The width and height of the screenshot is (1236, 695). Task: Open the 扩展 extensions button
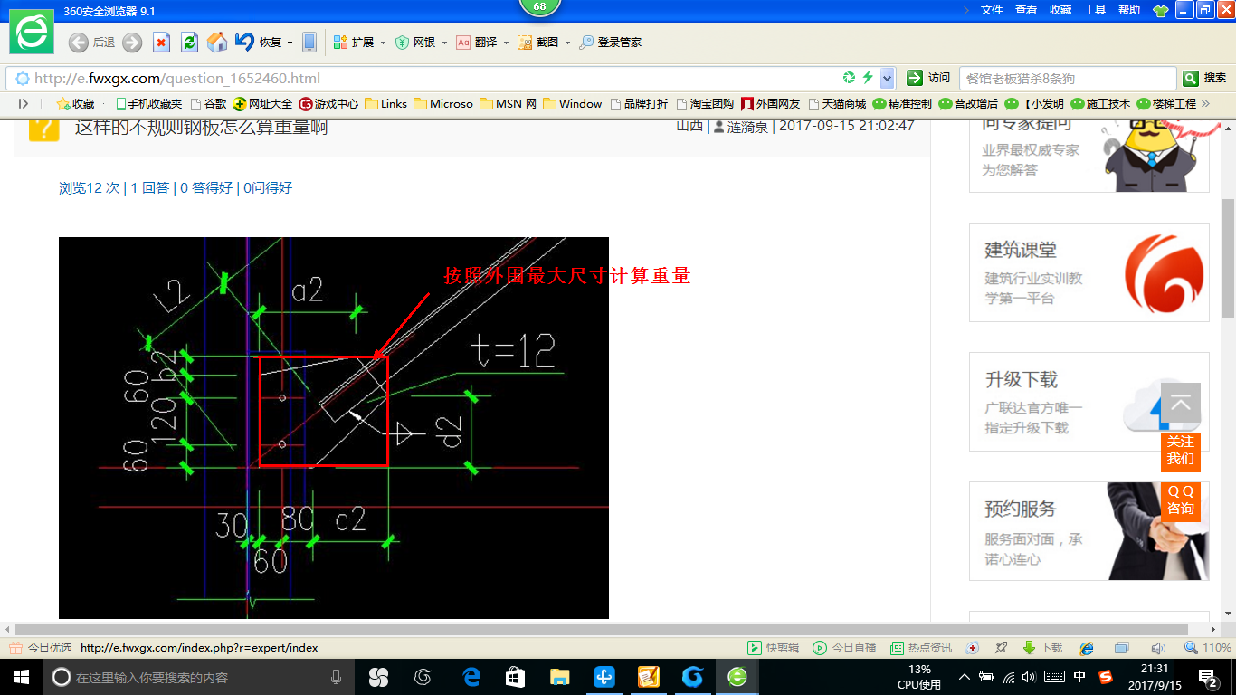coord(355,43)
